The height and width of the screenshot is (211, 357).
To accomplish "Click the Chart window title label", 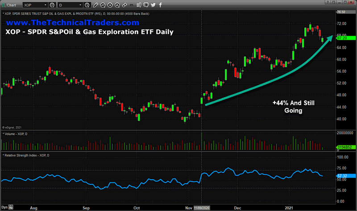I will pyautogui.click(x=11, y=5).
